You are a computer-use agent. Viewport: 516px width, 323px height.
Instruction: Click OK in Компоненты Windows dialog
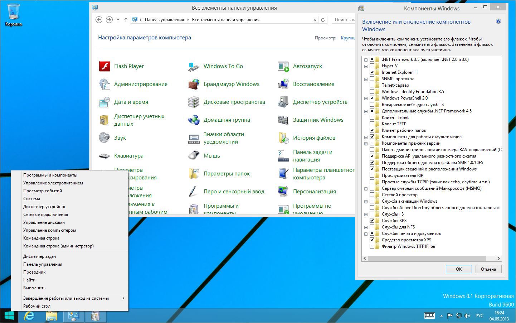pos(459,269)
